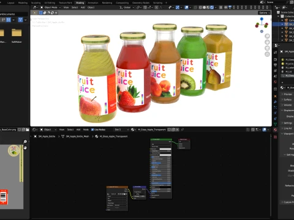Select the Principled BSDF node header
This screenshot has height=220, width=294.
click(x=161, y=139)
